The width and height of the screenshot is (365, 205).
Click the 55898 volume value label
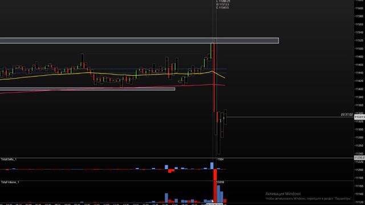221,182
